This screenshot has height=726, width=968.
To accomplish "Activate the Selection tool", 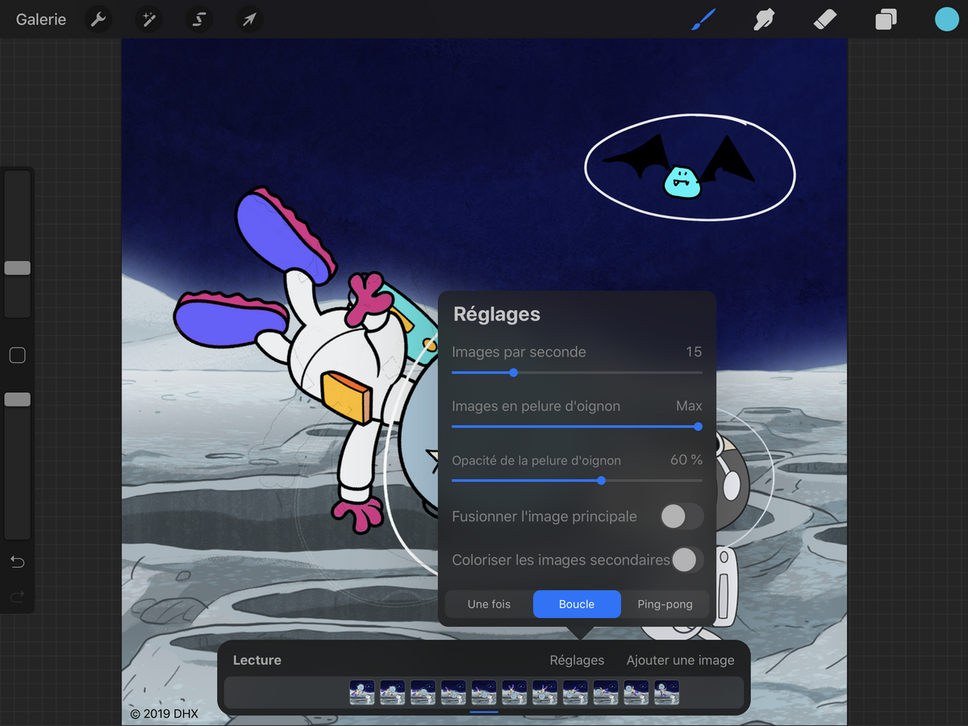I will point(199,19).
